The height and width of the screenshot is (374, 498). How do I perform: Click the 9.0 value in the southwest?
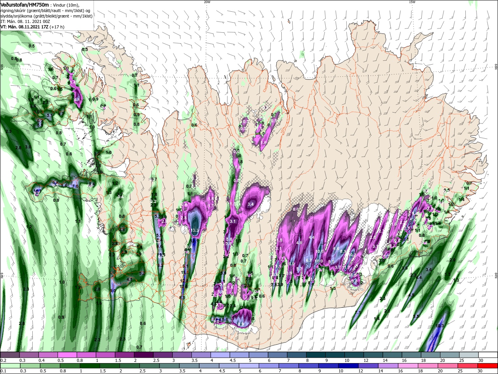click(x=113, y=291)
